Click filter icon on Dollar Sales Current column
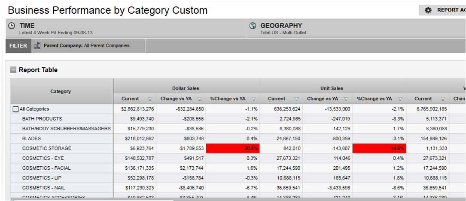The width and height of the screenshot is (466, 201). [x=150, y=99]
